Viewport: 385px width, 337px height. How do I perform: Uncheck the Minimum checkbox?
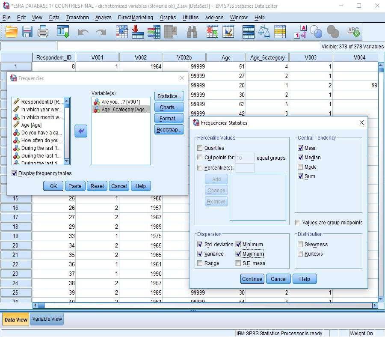tap(238, 245)
